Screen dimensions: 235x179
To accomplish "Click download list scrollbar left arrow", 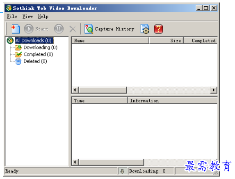I will coord(75,90).
